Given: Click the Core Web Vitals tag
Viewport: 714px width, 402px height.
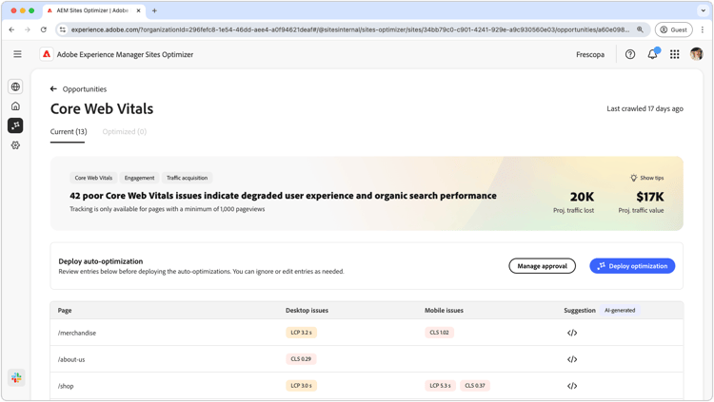Looking at the screenshot, I should [93, 178].
